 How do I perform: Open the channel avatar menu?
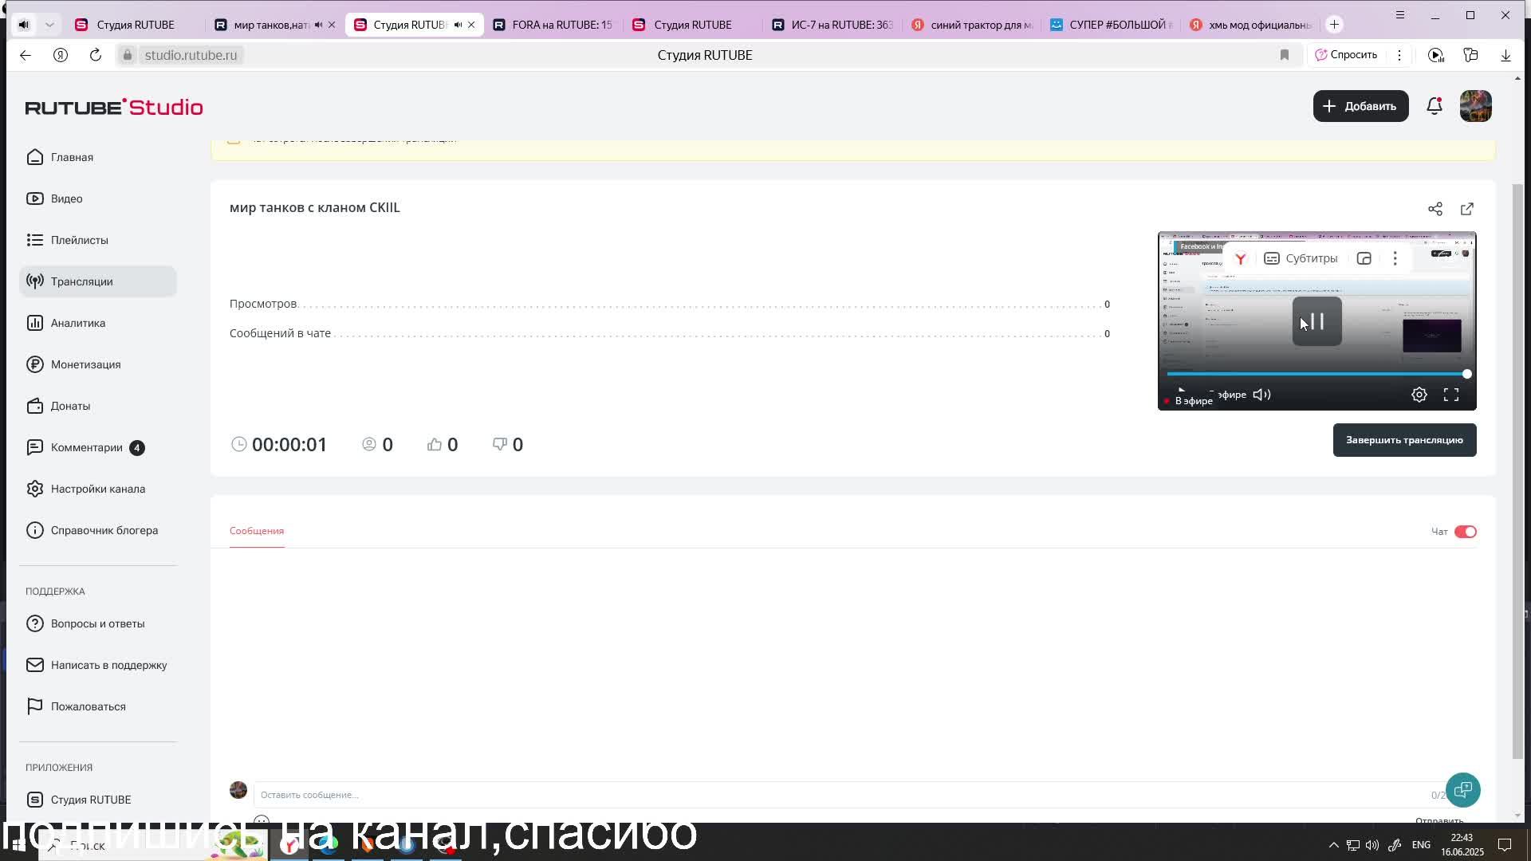pos(1475,106)
